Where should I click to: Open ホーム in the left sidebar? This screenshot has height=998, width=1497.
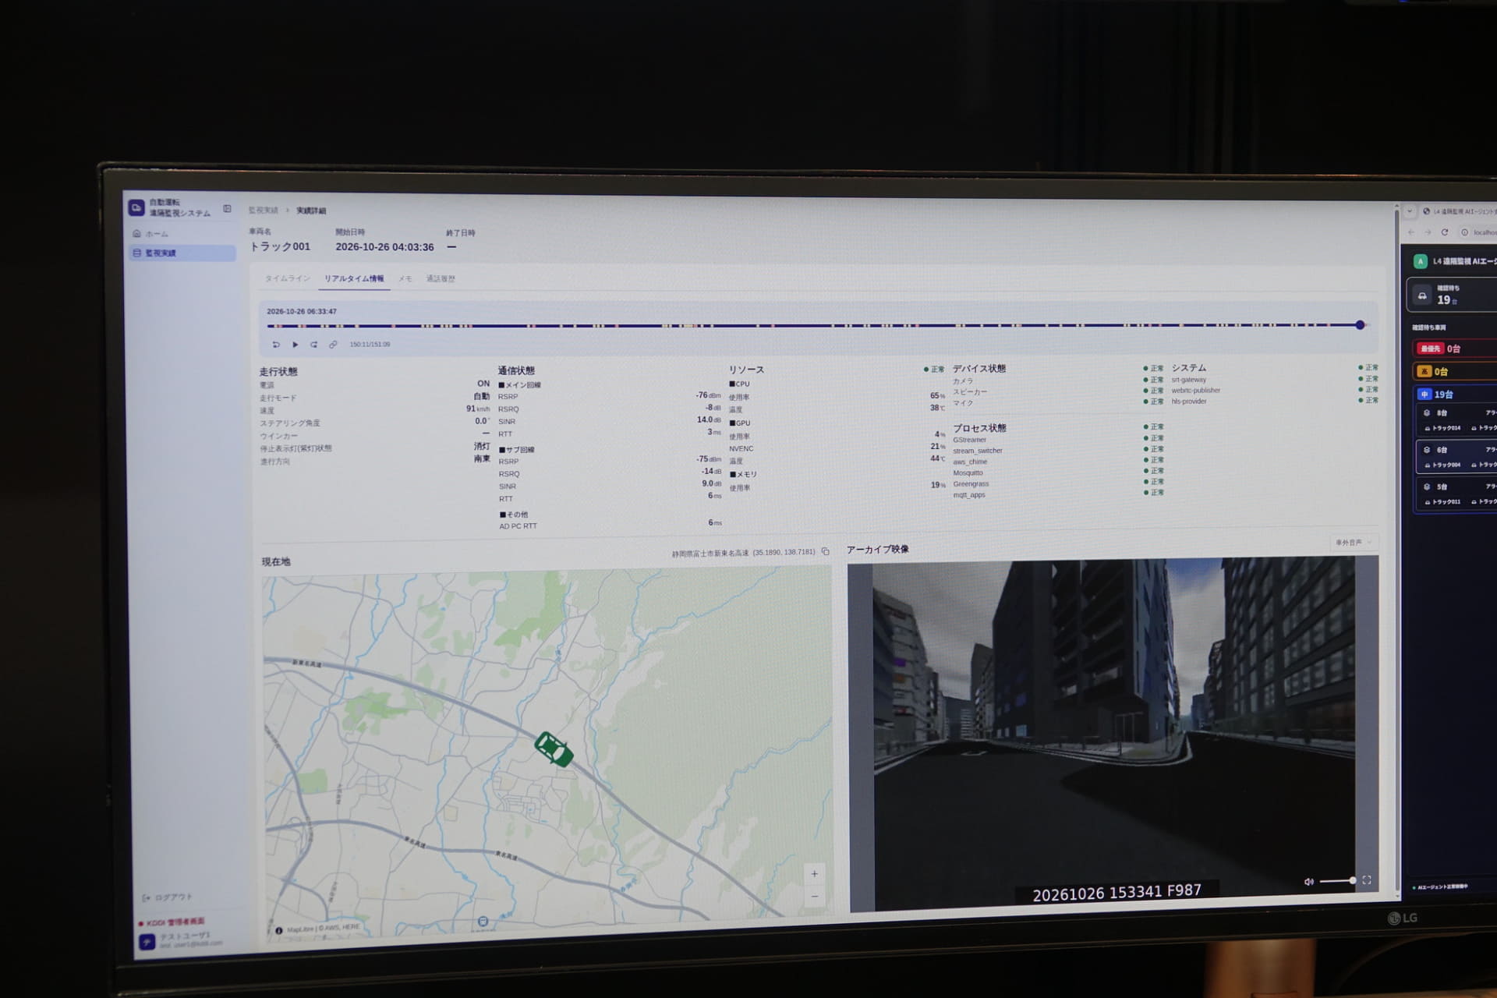pos(182,234)
